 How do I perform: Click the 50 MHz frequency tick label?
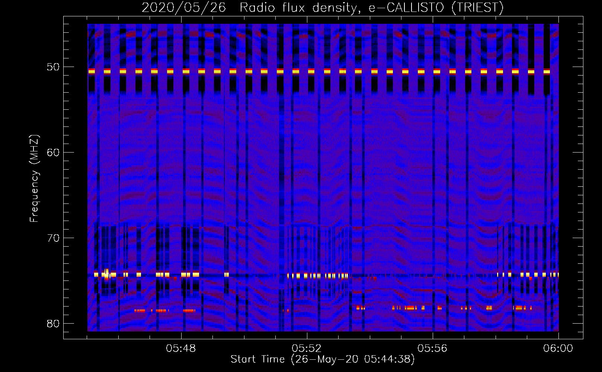53,67
